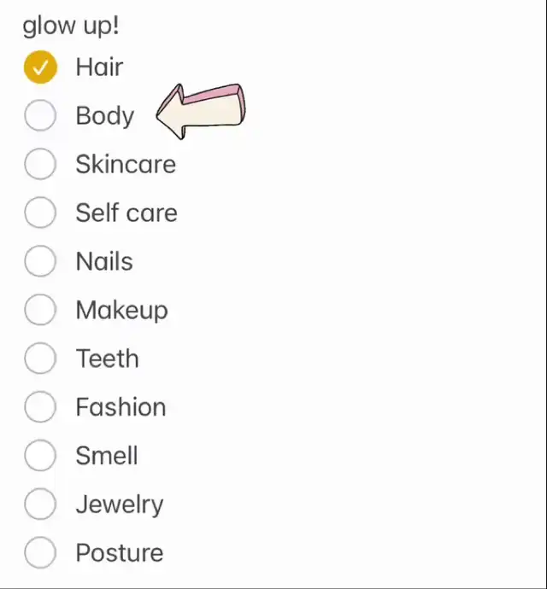Click the Skincare label text
The width and height of the screenshot is (547, 589).
[x=126, y=164]
